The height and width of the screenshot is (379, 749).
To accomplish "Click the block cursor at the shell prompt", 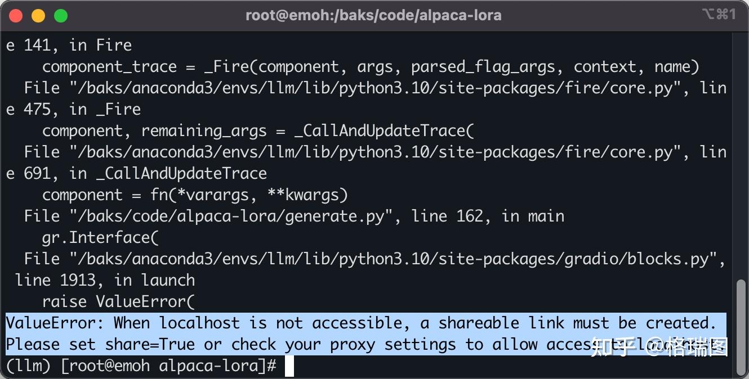I will (x=289, y=366).
